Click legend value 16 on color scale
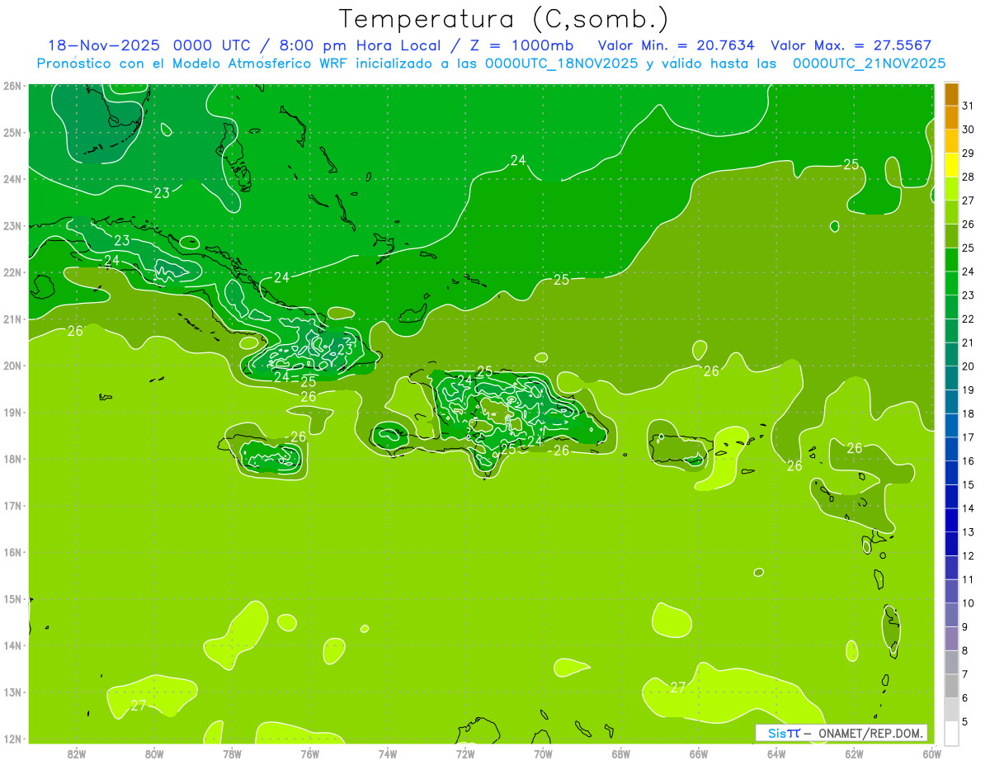 coord(969,460)
